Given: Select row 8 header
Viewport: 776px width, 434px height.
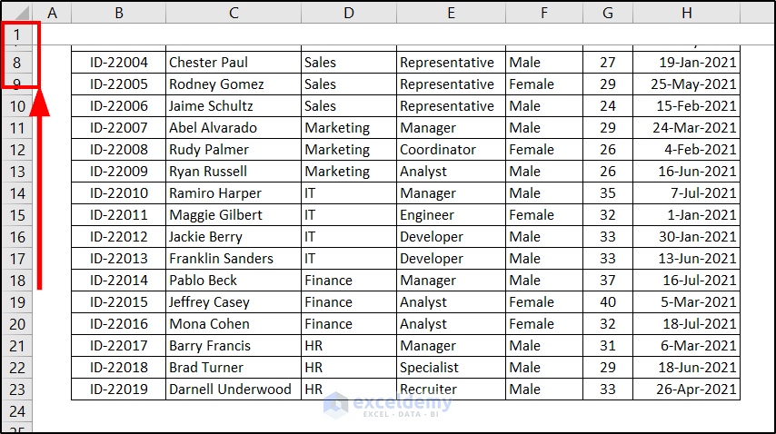Looking at the screenshot, I should coord(17,63).
